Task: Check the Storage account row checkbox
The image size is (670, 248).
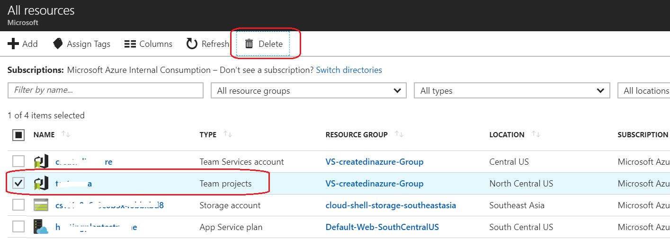Action: 18,205
